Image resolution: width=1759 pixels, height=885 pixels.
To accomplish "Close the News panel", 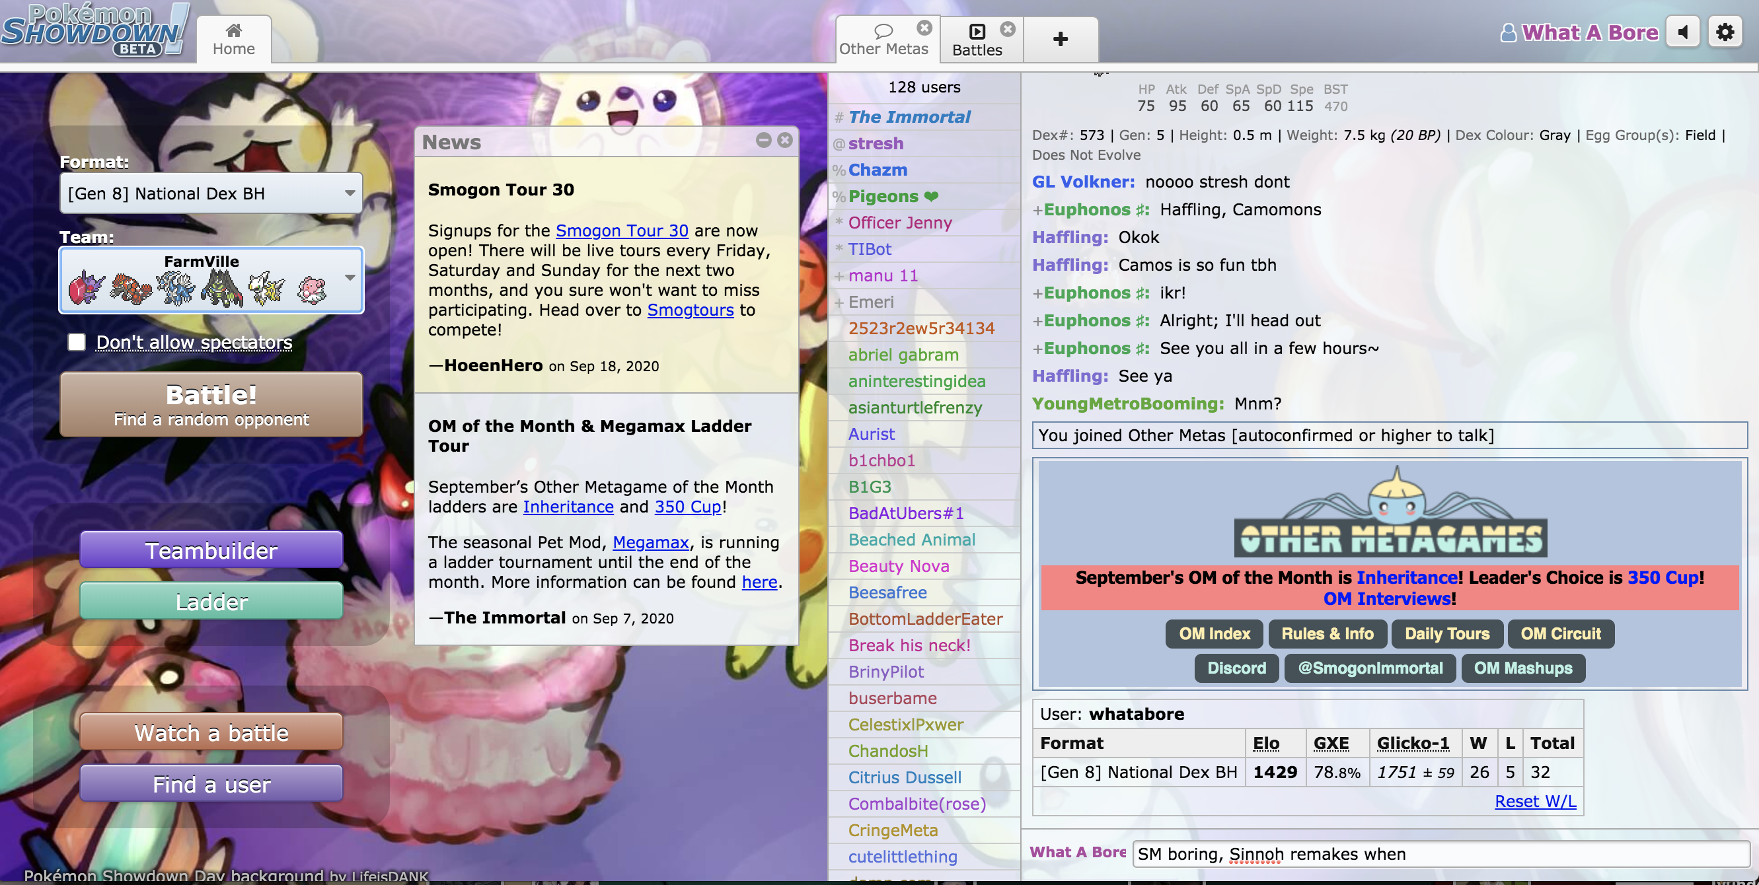I will (x=784, y=140).
